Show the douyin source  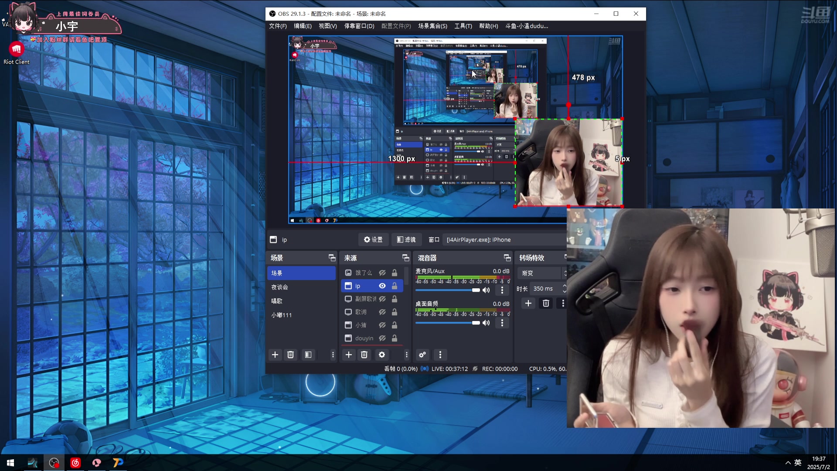382,338
